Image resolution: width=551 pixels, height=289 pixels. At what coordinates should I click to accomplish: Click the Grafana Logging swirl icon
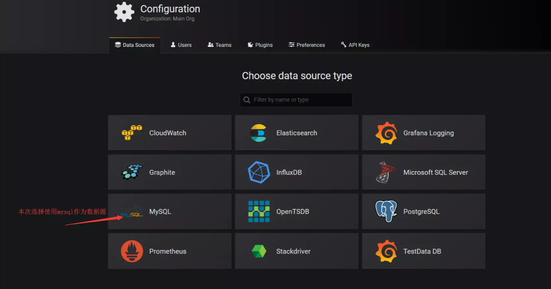386,133
